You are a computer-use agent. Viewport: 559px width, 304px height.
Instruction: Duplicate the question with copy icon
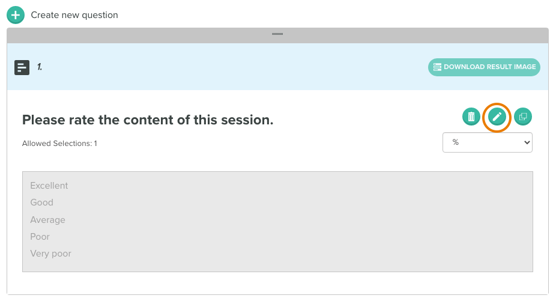pyautogui.click(x=522, y=117)
